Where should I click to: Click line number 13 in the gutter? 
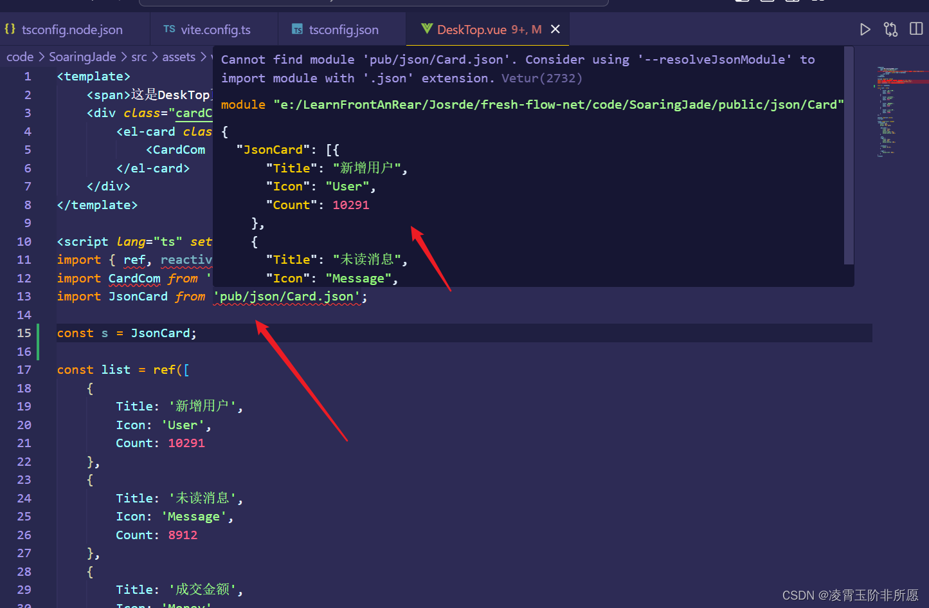coord(24,297)
